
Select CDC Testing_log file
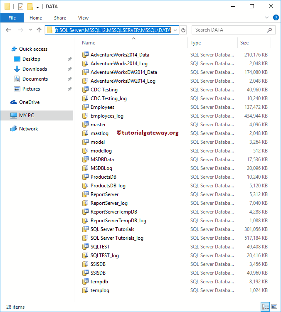point(108,98)
